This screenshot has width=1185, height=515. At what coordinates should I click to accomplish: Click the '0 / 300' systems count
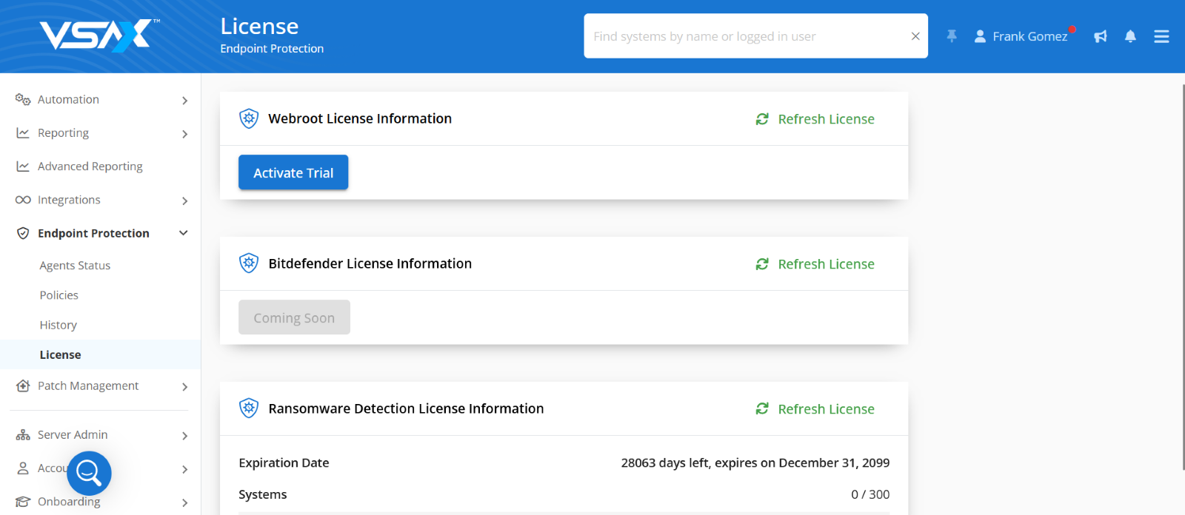870,494
